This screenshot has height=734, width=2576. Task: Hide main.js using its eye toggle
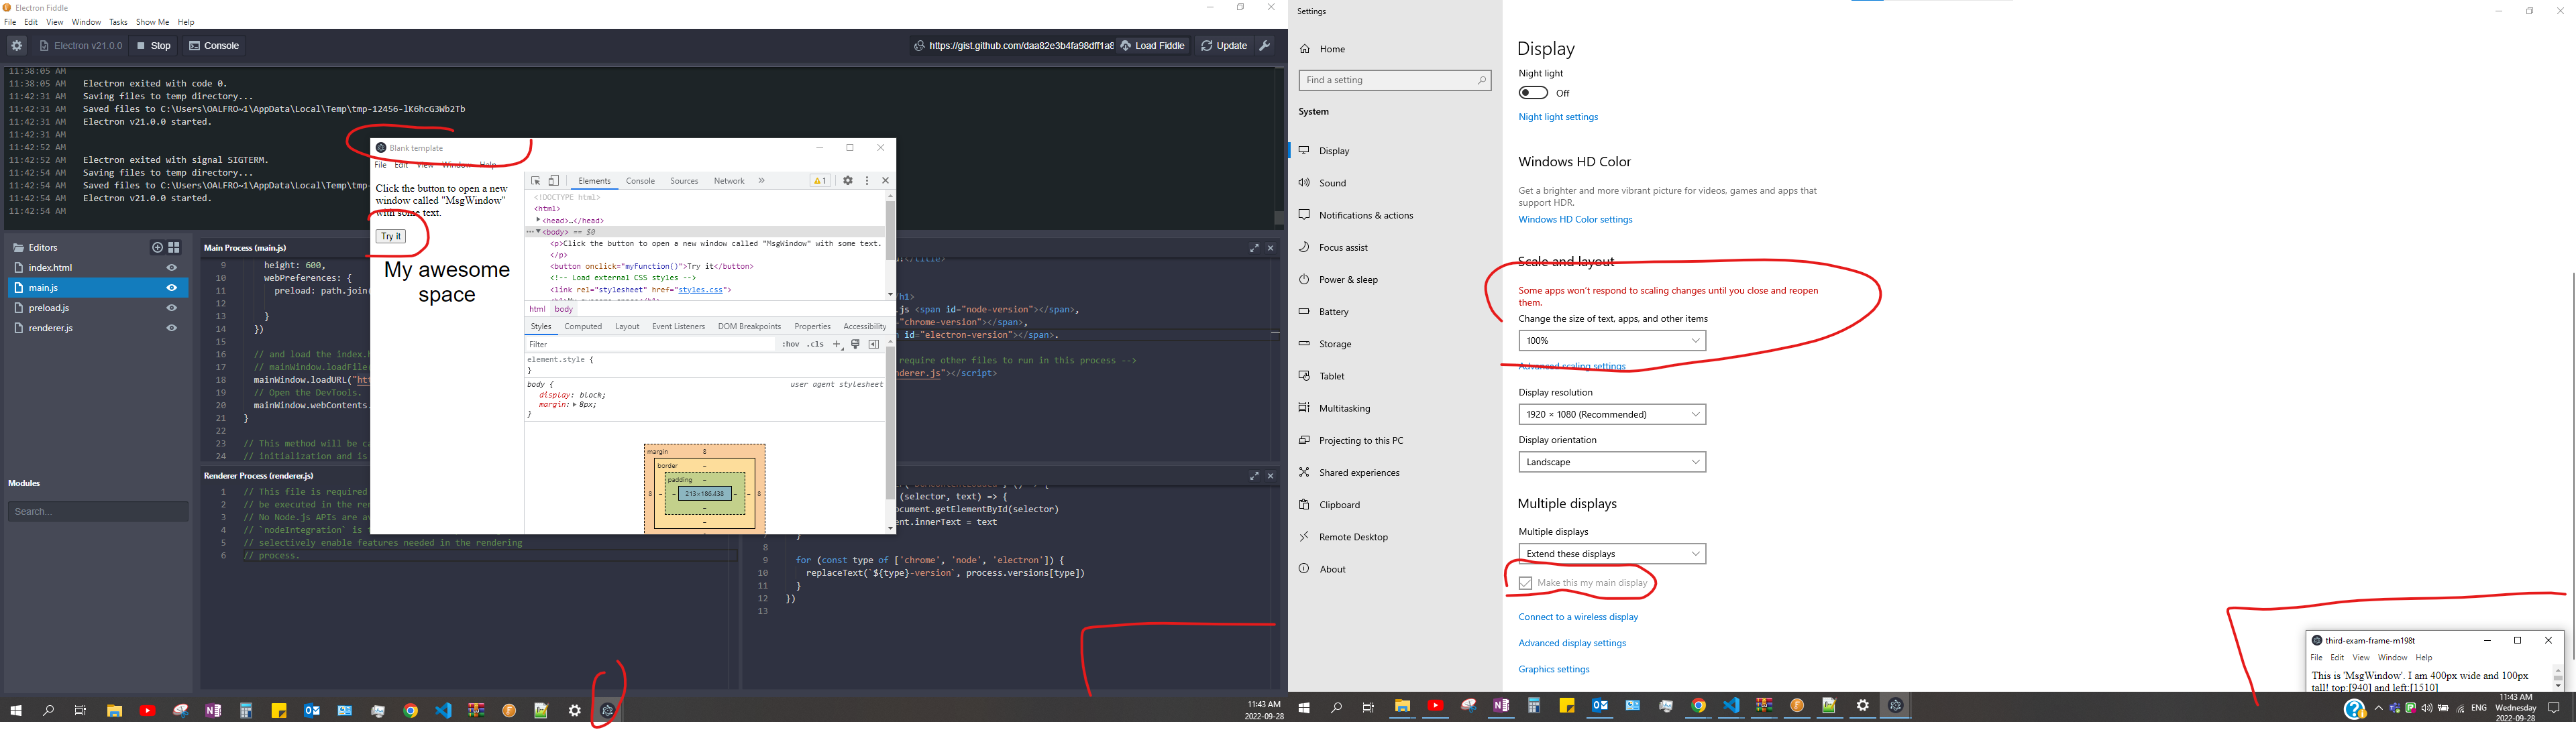click(x=171, y=287)
